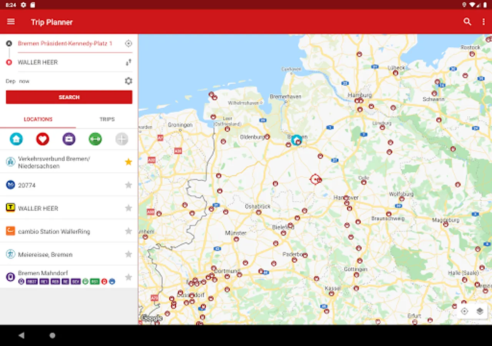
Task: Change the departure time 'Dep now'
Action: coord(18,81)
